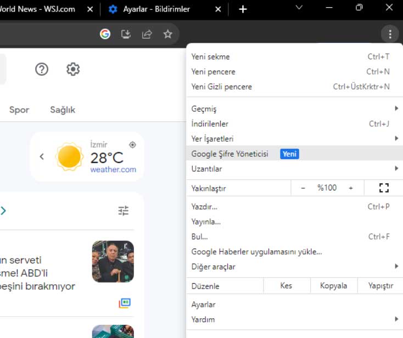
Task: Select Yeni sekme menu item
Action: 294,57
